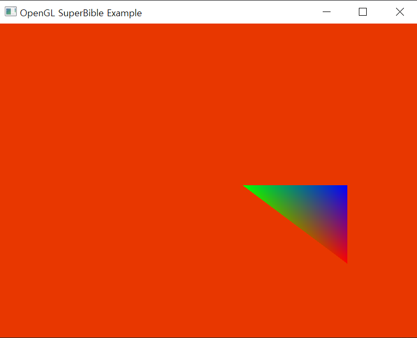Close the OpenGL SuperBible Example window

click(x=400, y=12)
